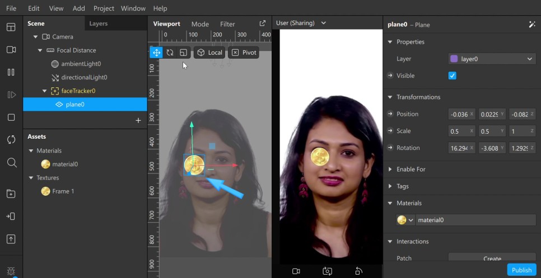541x278 pixels.
Task: Click the video camera icon in left sidebar
Action: tap(11, 50)
